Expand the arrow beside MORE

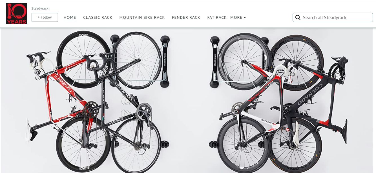point(245,18)
